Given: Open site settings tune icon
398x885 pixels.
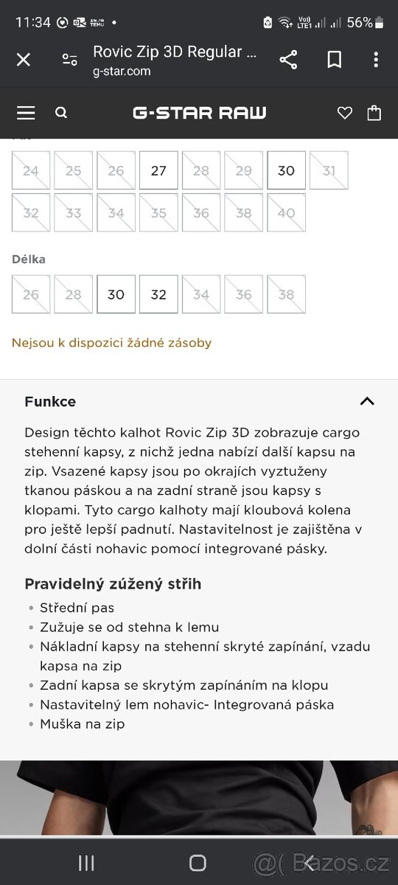Looking at the screenshot, I should (x=70, y=60).
